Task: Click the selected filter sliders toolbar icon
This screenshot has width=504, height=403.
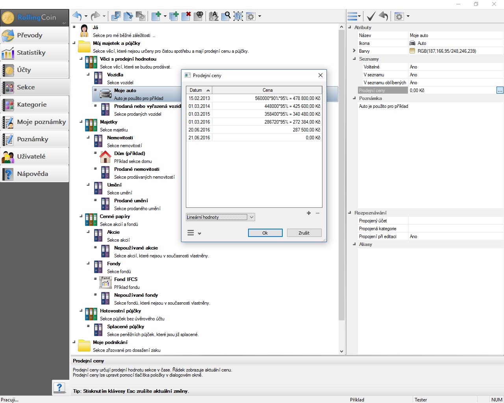Action: [x=238, y=16]
